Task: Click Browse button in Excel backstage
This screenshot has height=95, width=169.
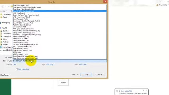Action: pos(63,82)
